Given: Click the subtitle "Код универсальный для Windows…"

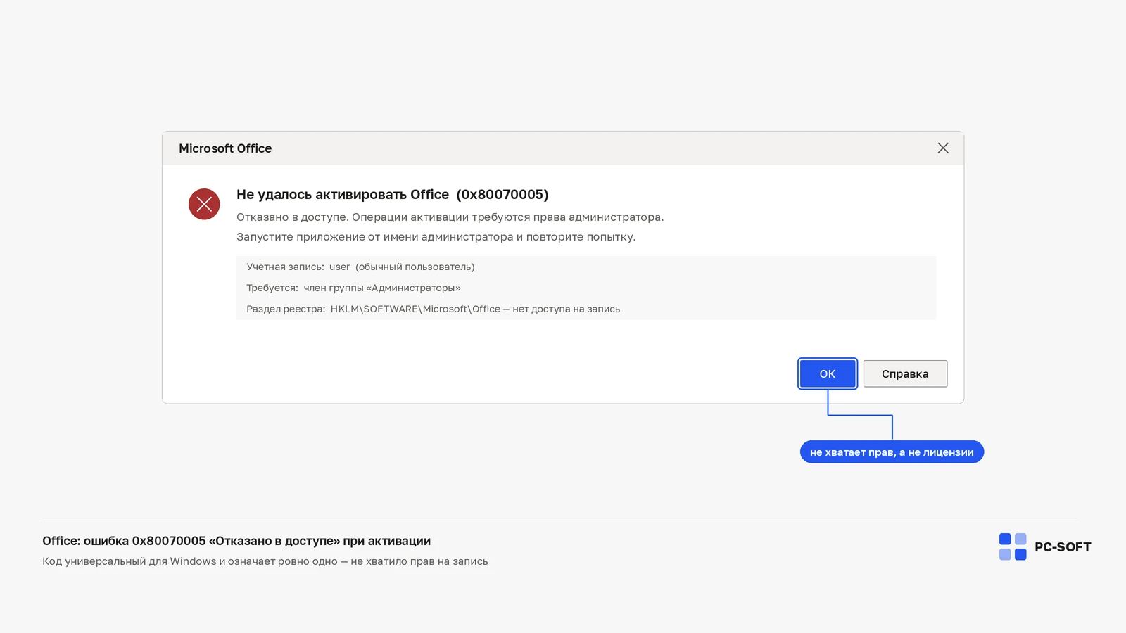Looking at the screenshot, I should pos(265,561).
